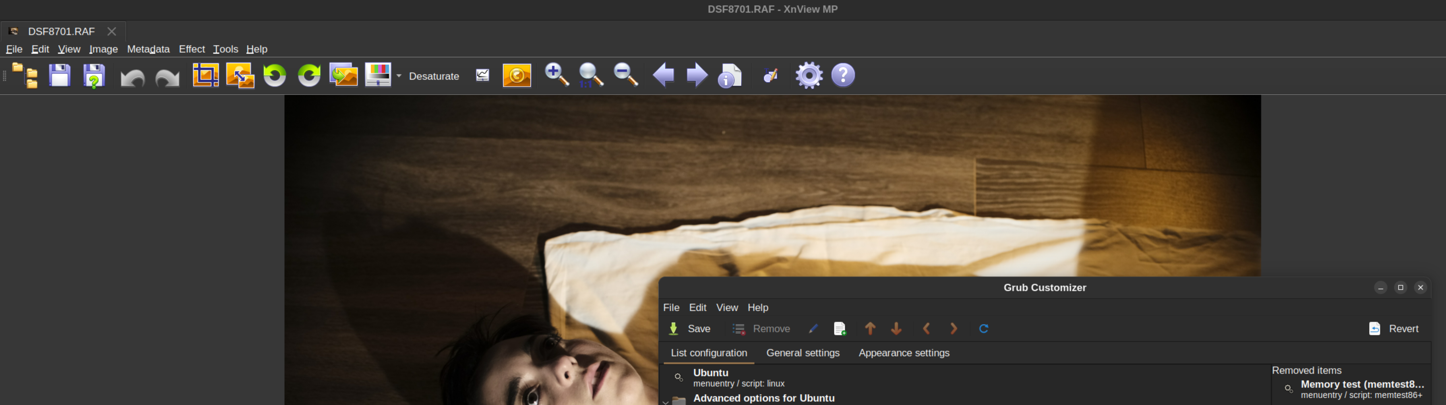1446x405 pixels.
Task: Click the orange copyright watermark icon
Action: 516,75
